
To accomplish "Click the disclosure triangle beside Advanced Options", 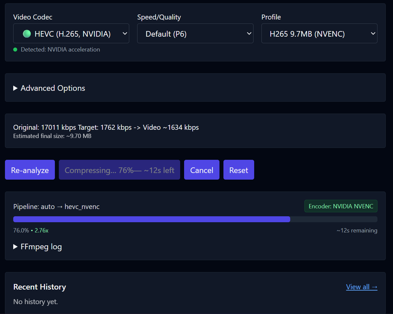I will pyautogui.click(x=15, y=88).
